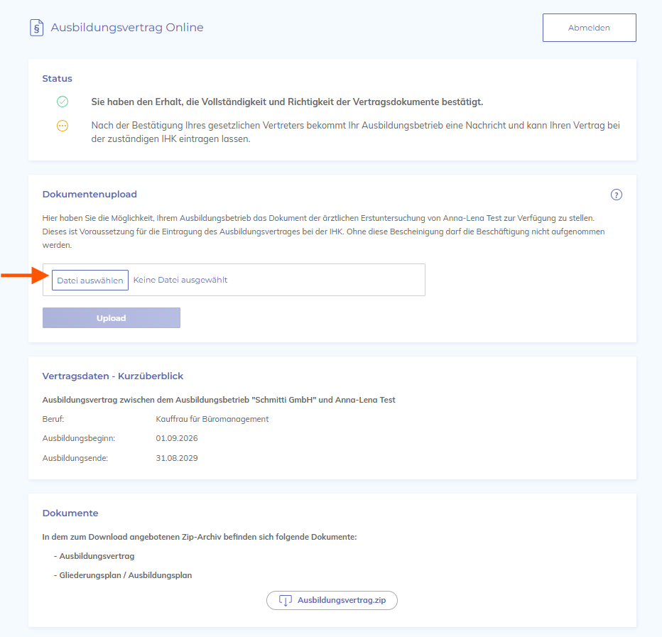The image size is (662, 637).
Task: Open the Dokumentenupload help question mark
Action: pos(616,195)
